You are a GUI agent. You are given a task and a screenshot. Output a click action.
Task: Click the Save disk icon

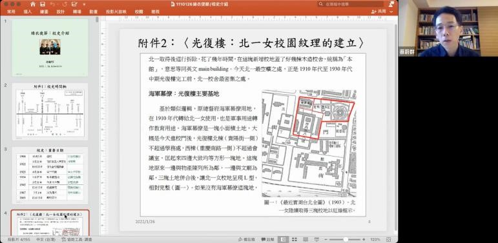pyautogui.click(x=43, y=4)
